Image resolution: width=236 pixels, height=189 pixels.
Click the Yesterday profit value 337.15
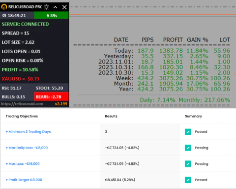173,56
